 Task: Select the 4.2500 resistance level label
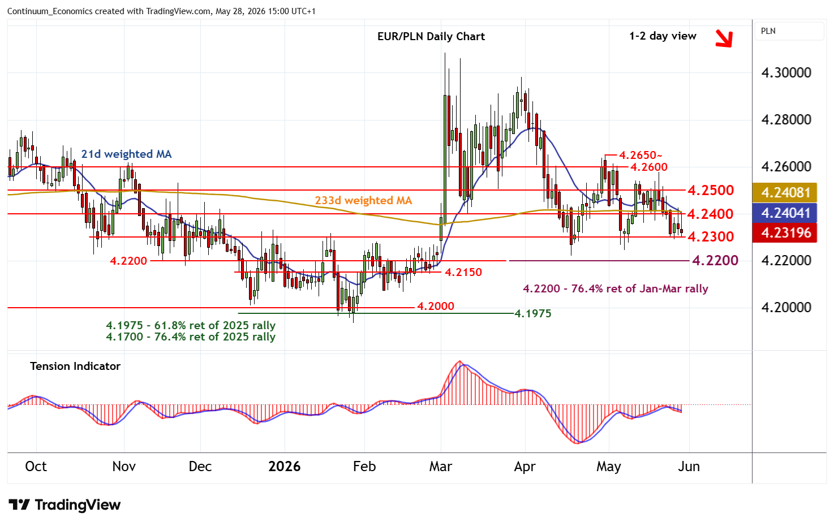[710, 190]
